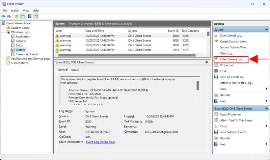
Task: Open the Action menu
Action: [x=15, y=10]
